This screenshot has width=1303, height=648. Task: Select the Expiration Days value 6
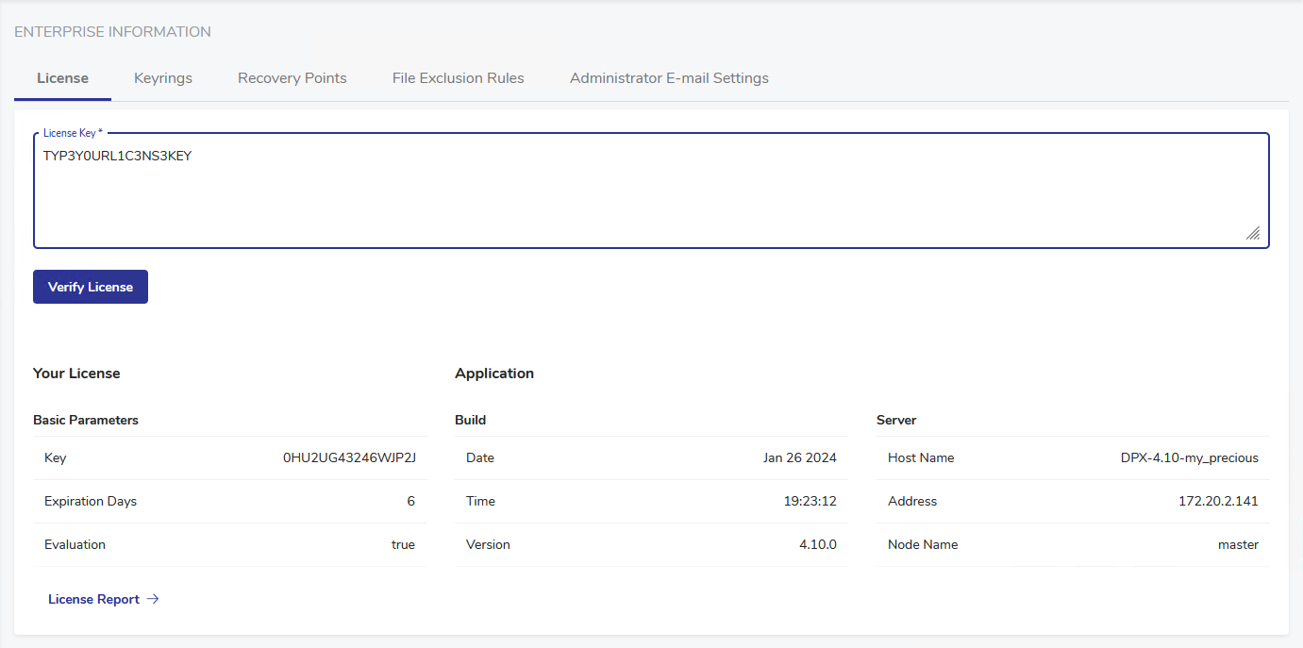[x=410, y=501]
